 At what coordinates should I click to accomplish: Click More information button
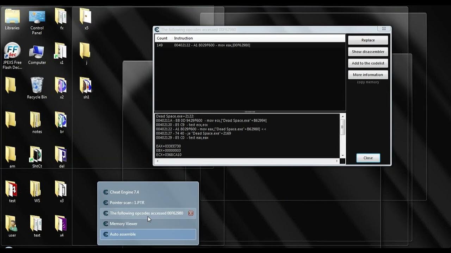[368, 75]
